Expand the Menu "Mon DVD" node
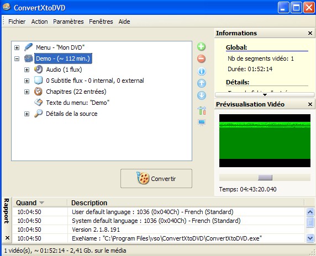The width and height of the screenshot is (316, 256). [17, 47]
